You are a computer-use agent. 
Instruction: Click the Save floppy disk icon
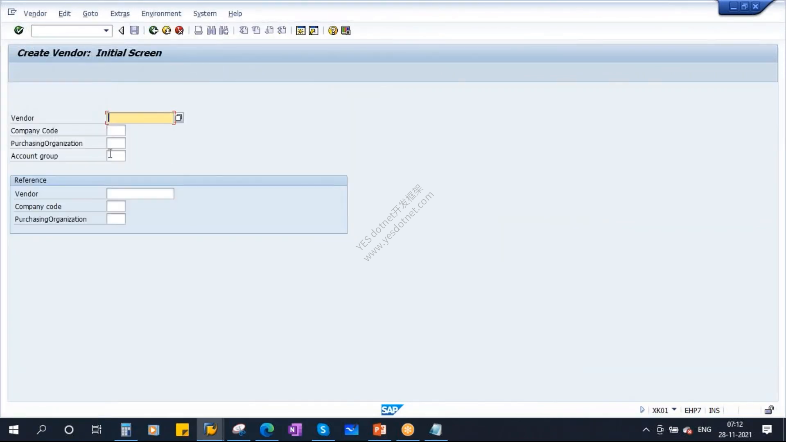click(134, 30)
